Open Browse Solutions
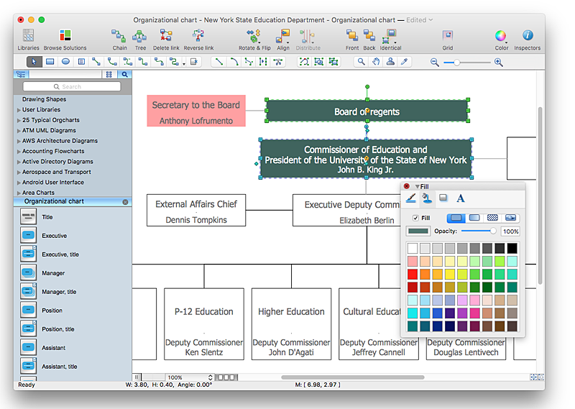Viewport: 575px width, 409px height. pos(65,40)
